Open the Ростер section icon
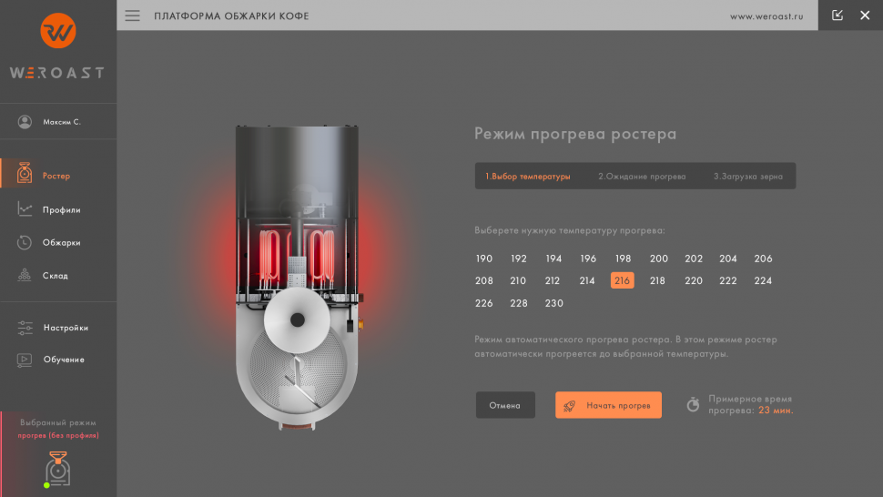 [25, 173]
